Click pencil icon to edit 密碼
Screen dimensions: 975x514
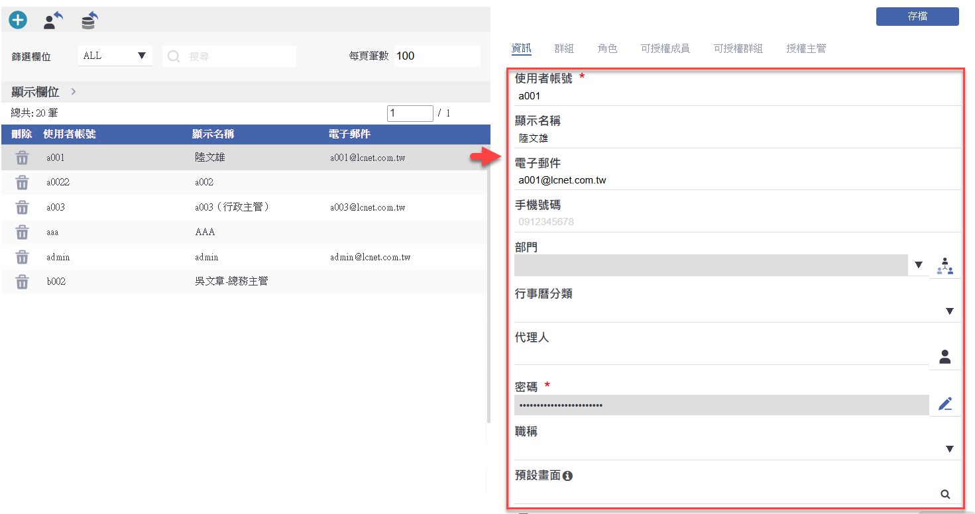[945, 404]
